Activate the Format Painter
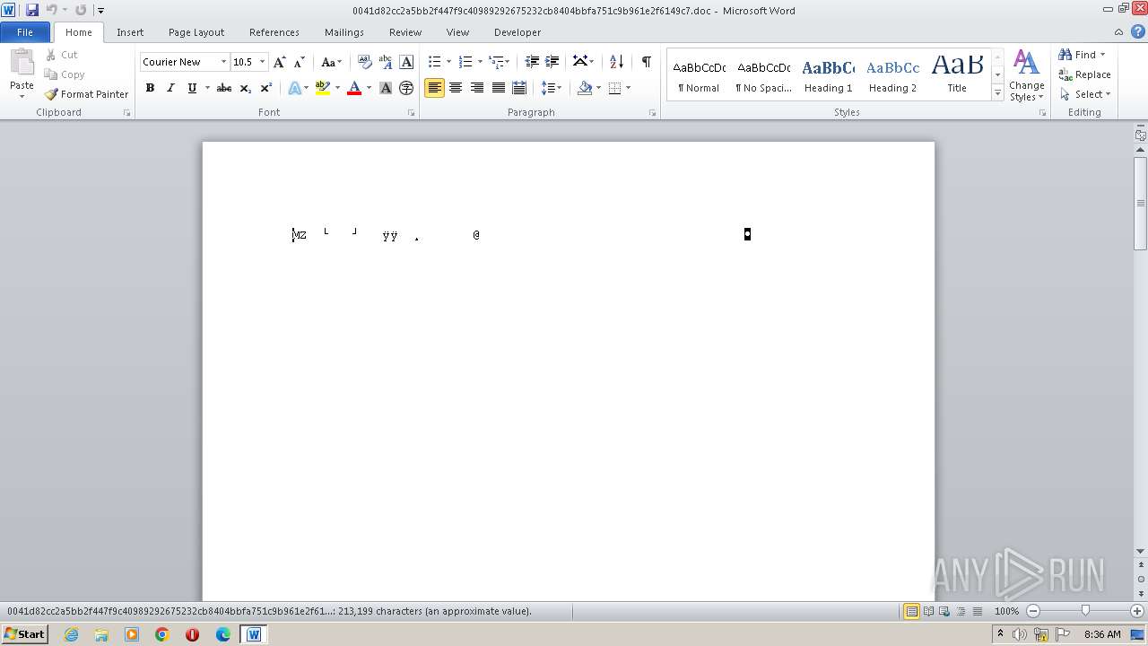Image resolution: width=1148 pixels, height=646 pixels. click(87, 94)
